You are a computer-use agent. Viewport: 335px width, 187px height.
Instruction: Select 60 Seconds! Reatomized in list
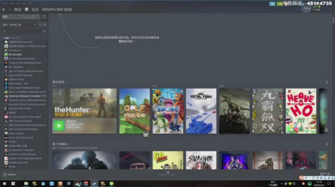click(21, 59)
